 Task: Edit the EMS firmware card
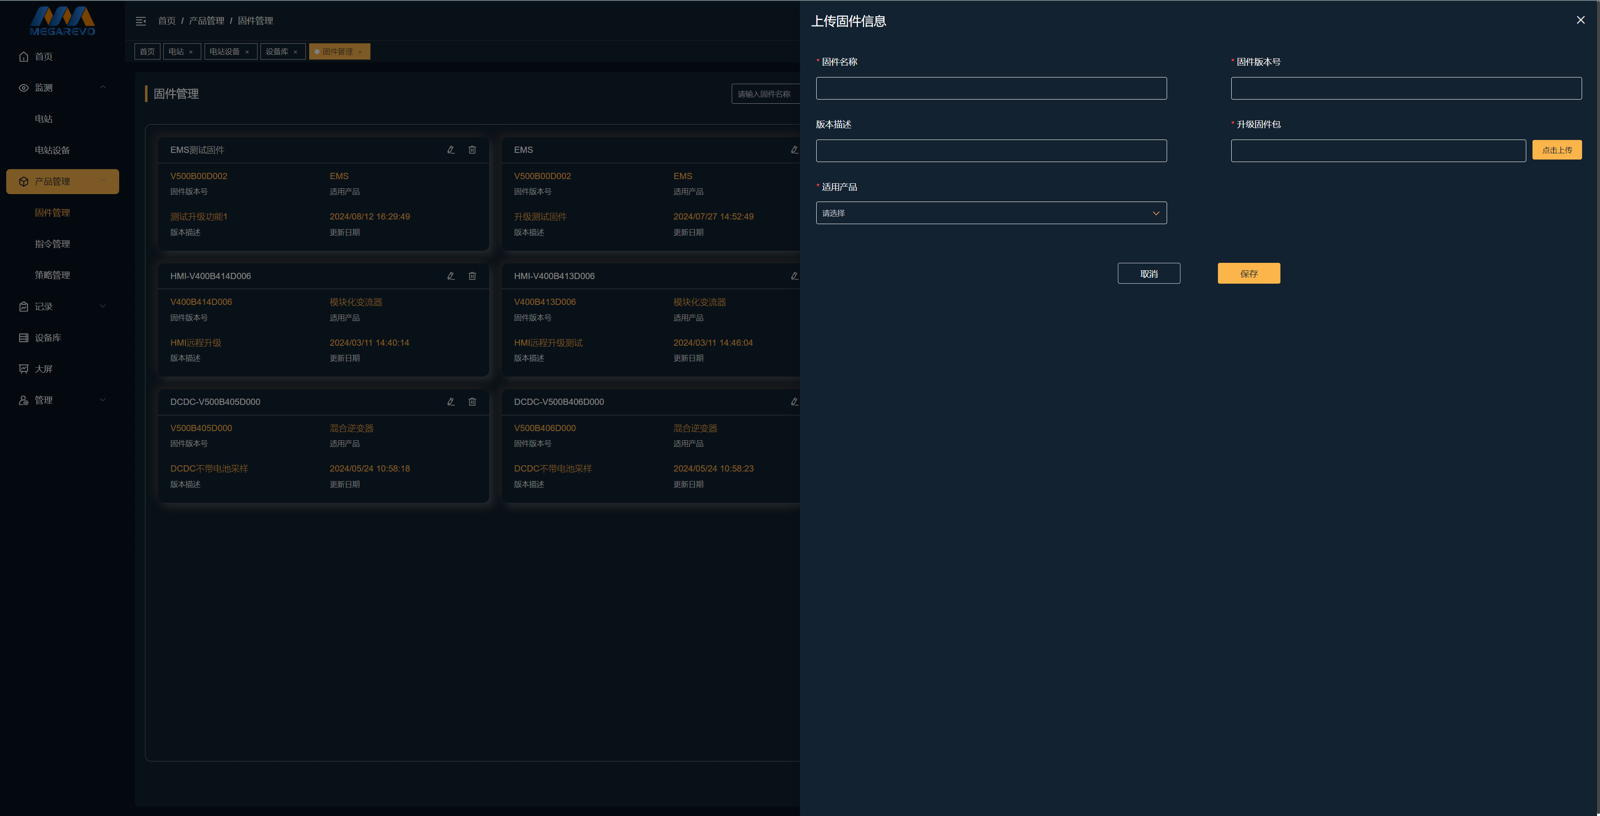pyautogui.click(x=795, y=150)
